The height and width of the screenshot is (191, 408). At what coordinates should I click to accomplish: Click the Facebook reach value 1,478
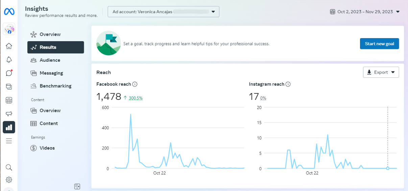coord(109,97)
